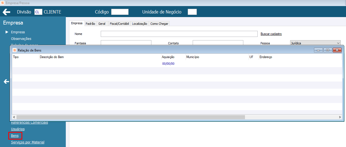Click the grid's scroll-right arrow

[340, 117]
